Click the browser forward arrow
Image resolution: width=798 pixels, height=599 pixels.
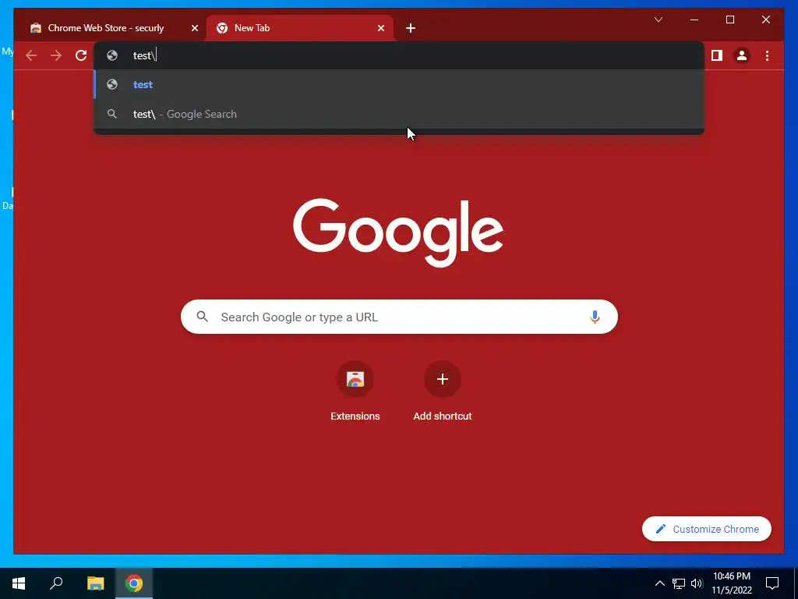[x=56, y=55]
